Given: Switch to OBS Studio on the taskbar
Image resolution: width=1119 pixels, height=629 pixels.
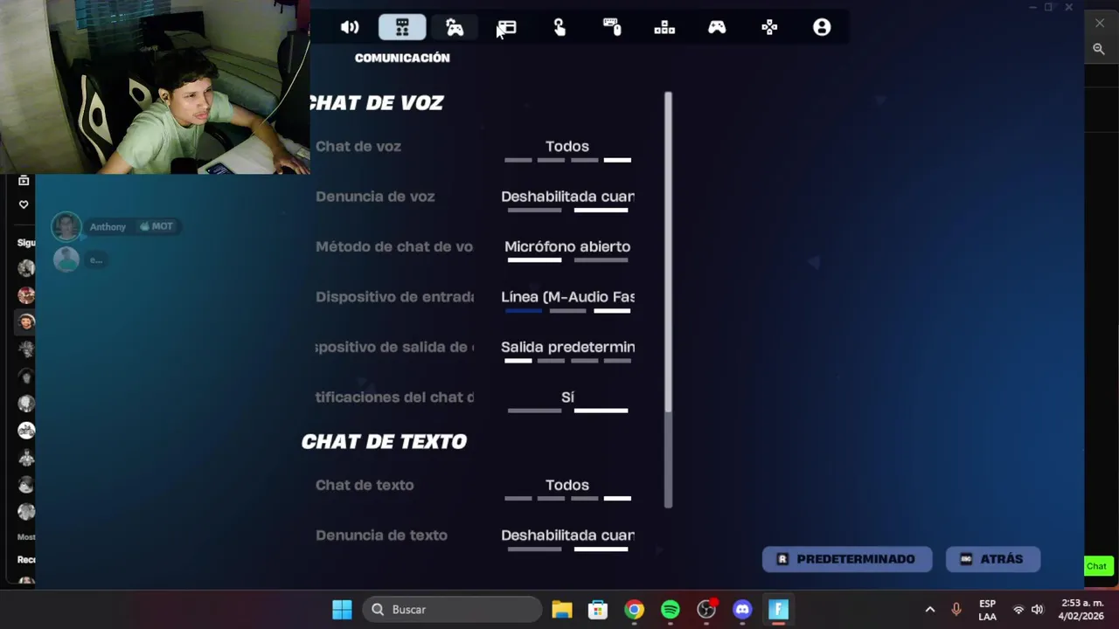Looking at the screenshot, I should point(706,609).
